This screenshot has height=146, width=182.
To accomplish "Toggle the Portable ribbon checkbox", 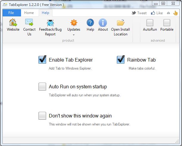I will click(x=167, y=23).
